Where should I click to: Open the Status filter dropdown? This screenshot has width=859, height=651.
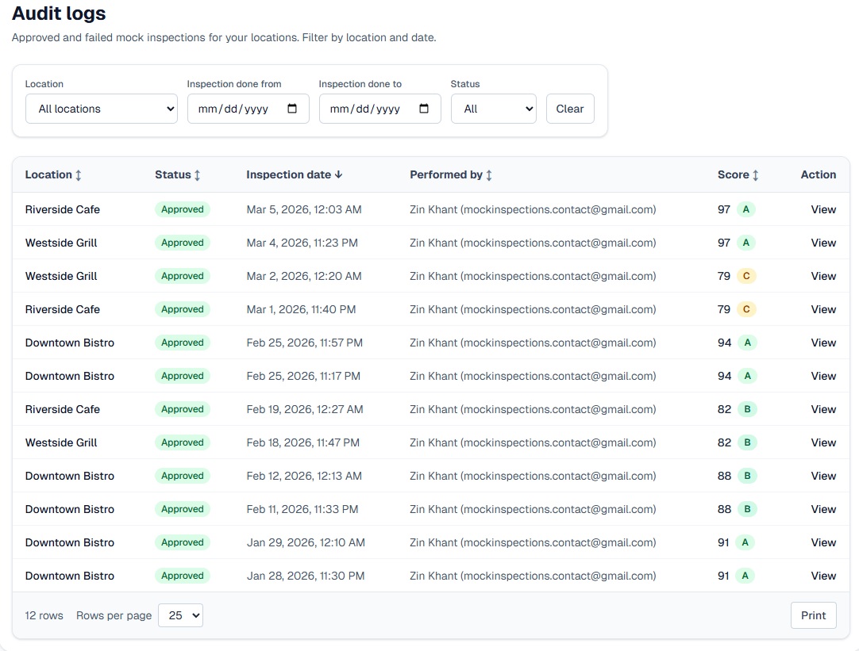click(493, 109)
